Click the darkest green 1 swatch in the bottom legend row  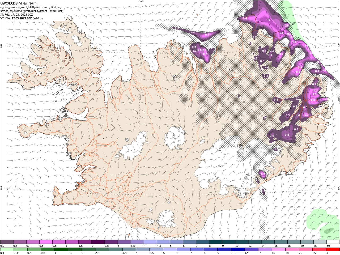point(61,249)
